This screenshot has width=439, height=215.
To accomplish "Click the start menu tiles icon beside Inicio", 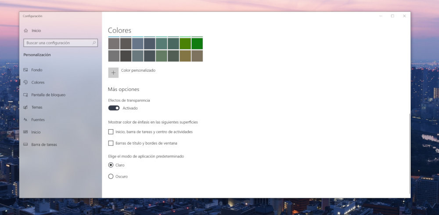I will 25,132.
